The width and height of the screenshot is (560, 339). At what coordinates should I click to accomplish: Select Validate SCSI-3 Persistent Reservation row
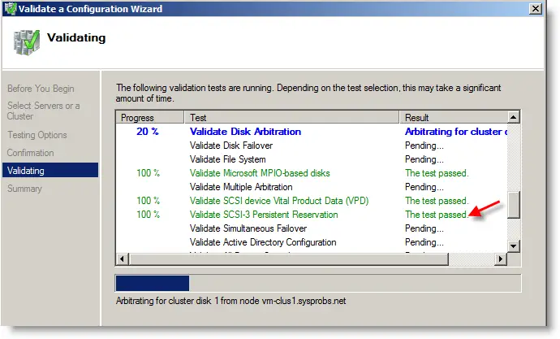[x=312, y=215]
